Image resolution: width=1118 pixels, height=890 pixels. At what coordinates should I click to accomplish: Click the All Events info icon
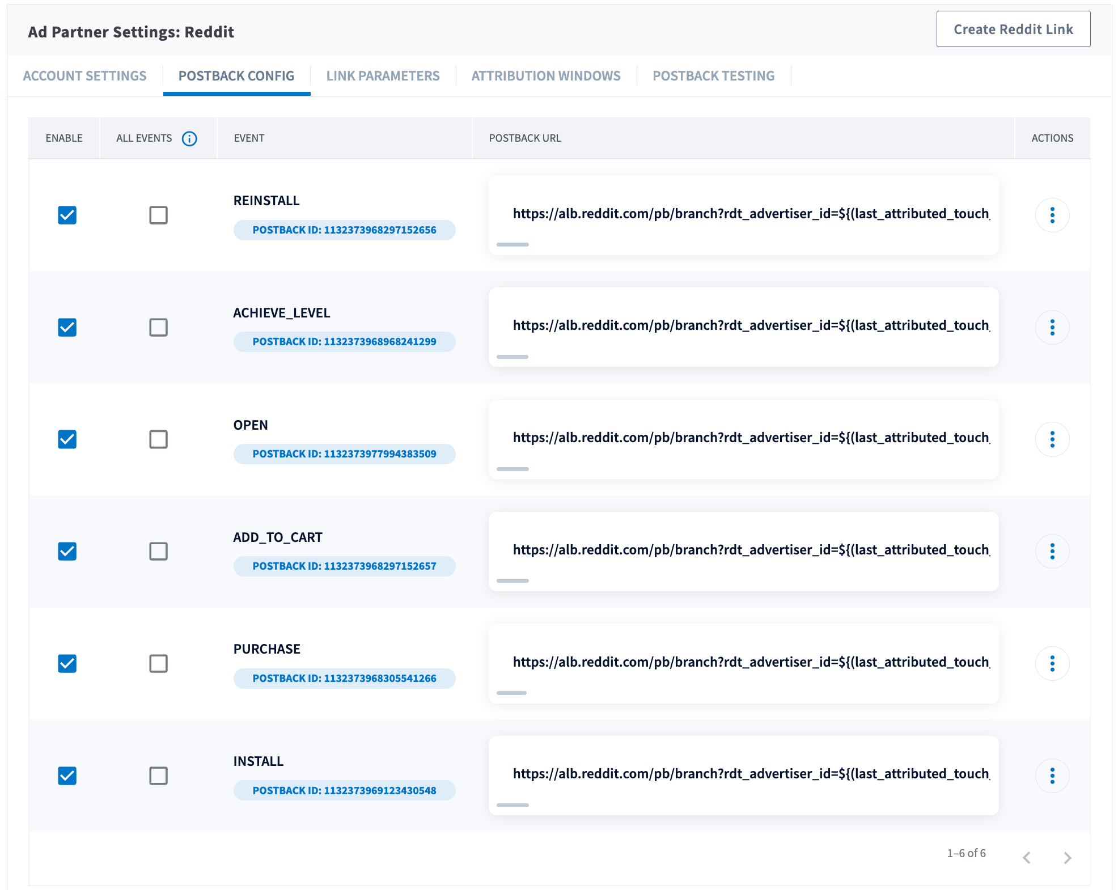189,138
